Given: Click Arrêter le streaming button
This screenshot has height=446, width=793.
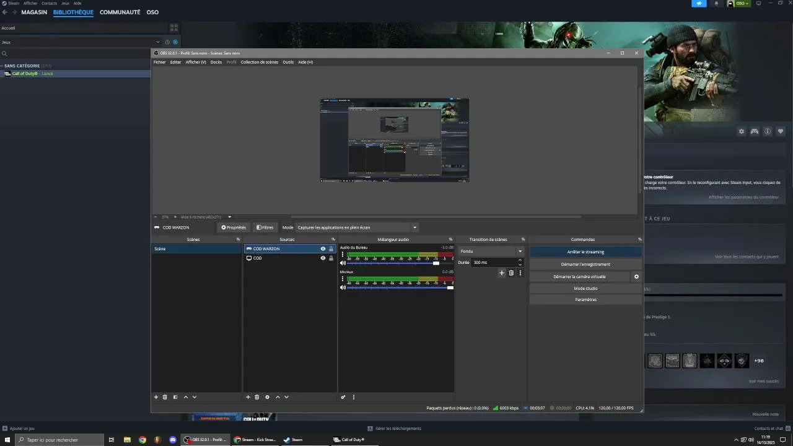Looking at the screenshot, I should 585,252.
